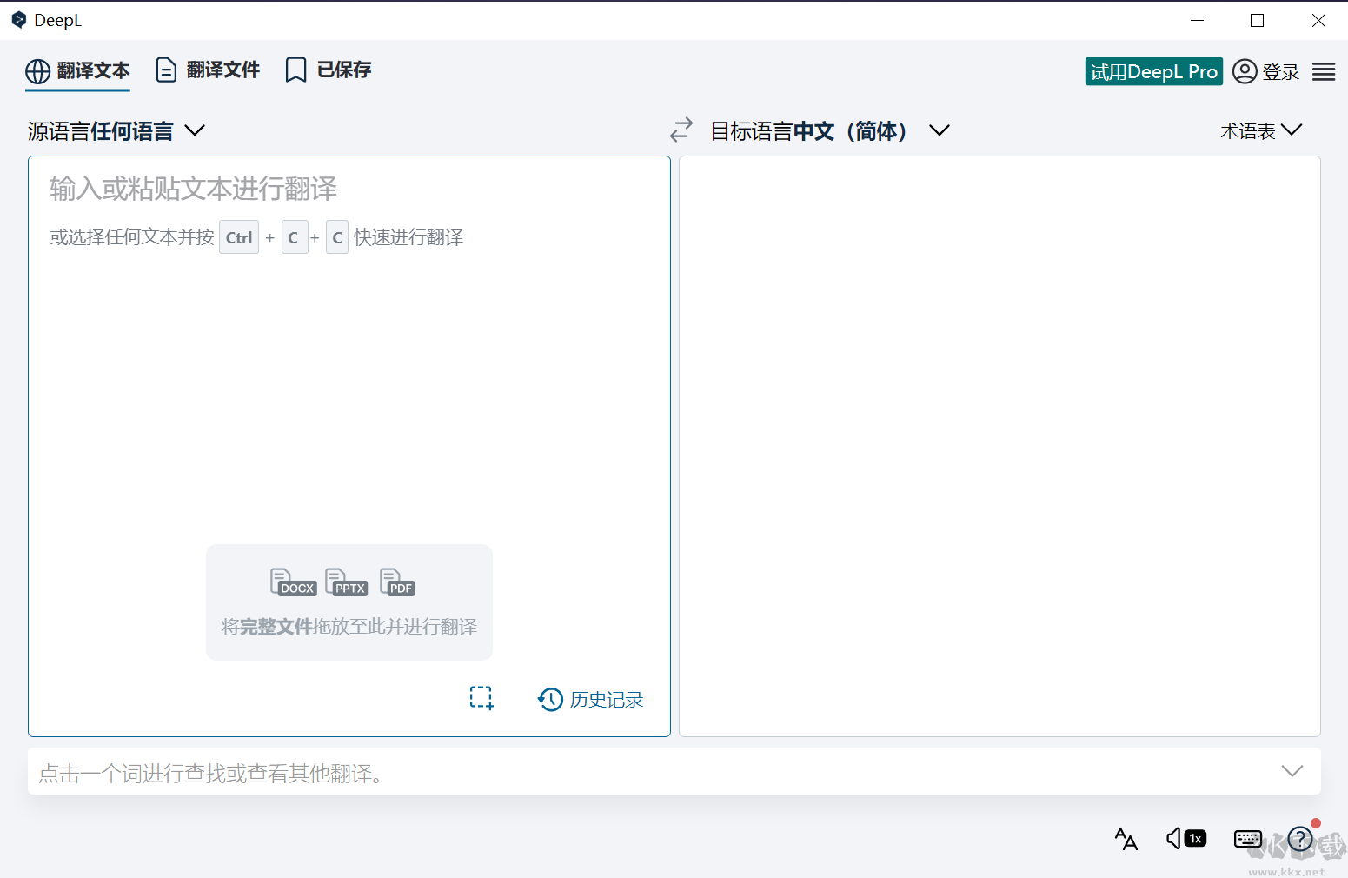Open keyboard shortcuts icon

pyautogui.click(x=1248, y=839)
